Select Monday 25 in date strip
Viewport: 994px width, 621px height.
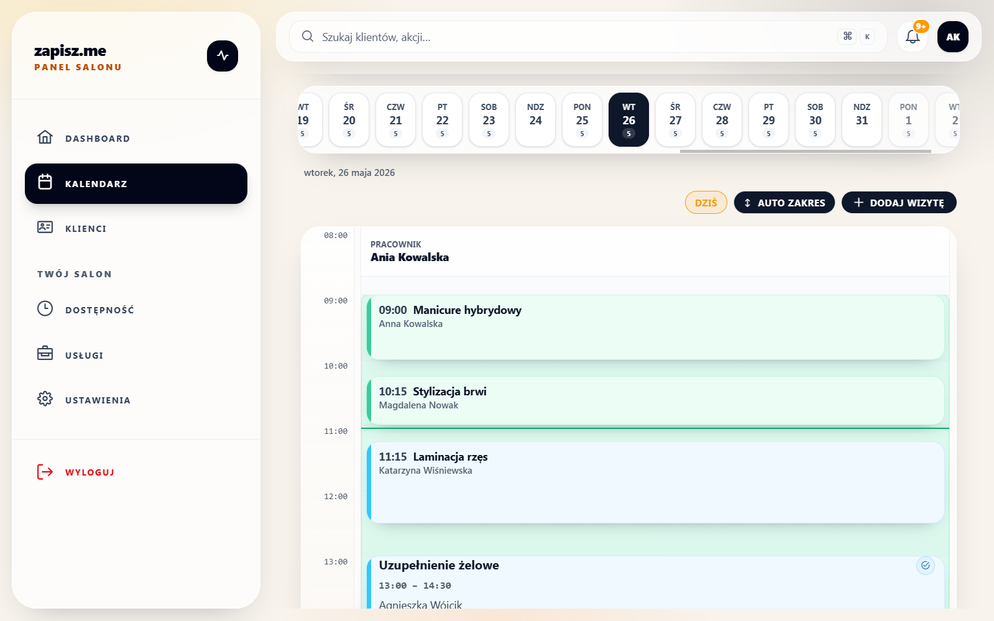pos(582,120)
